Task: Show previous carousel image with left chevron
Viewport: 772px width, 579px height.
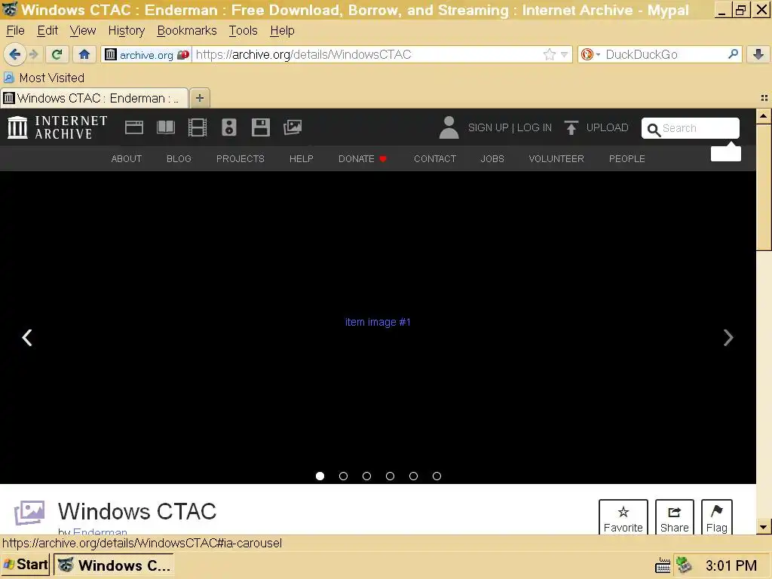Action: point(27,338)
